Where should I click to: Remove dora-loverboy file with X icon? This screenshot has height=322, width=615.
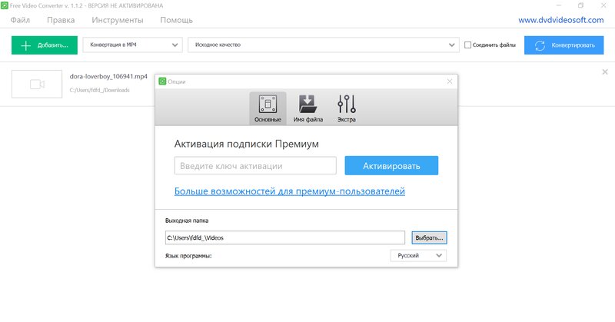[605, 71]
